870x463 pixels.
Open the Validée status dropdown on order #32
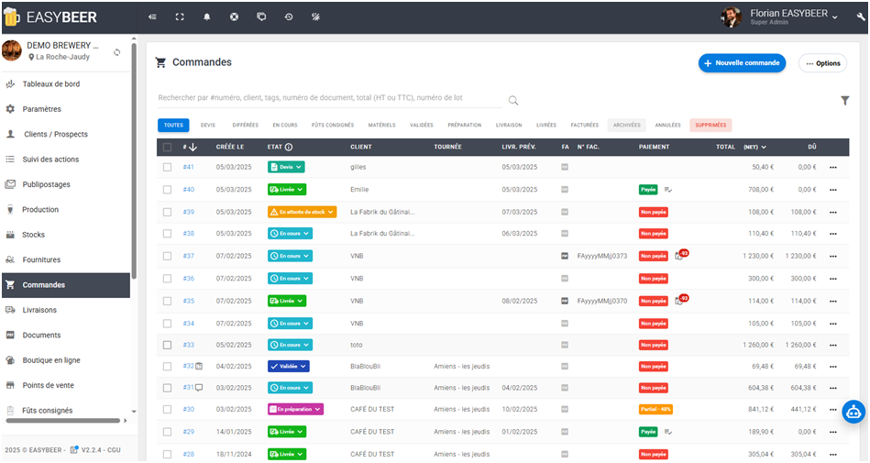pos(289,367)
